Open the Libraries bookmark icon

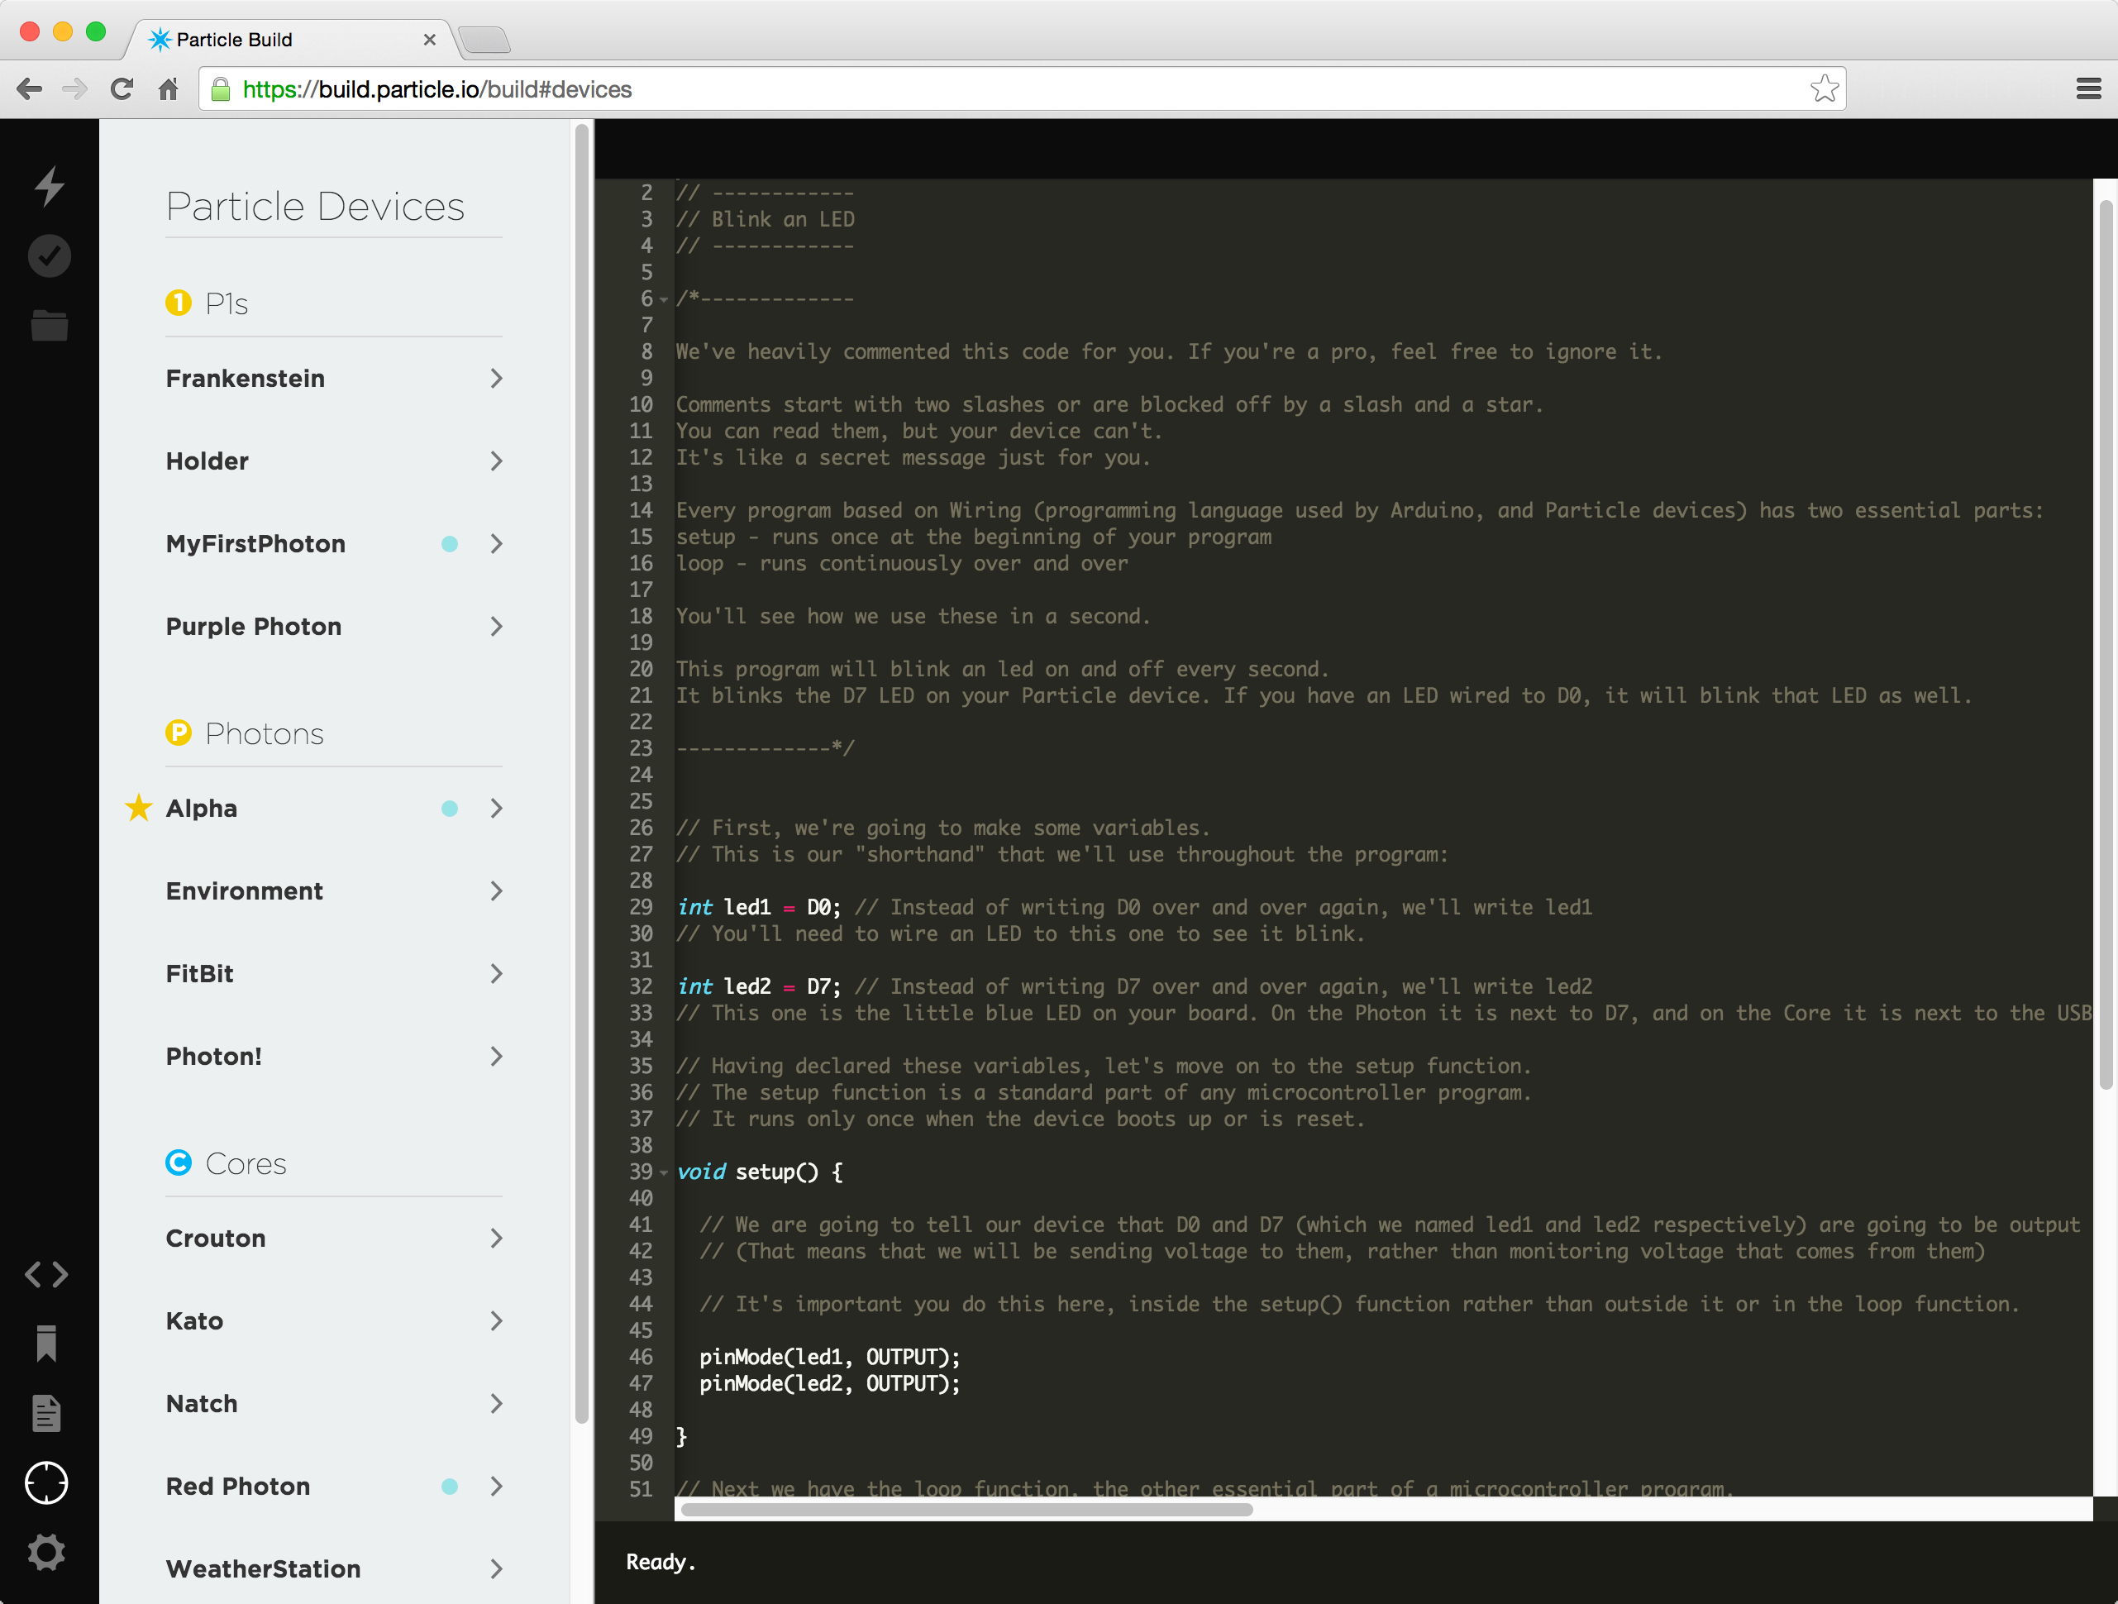pos(46,1343)
